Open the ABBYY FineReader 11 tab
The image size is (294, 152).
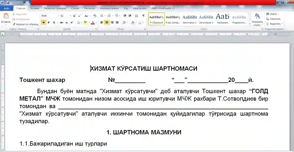pyautogui.click(x=163, y=8)
